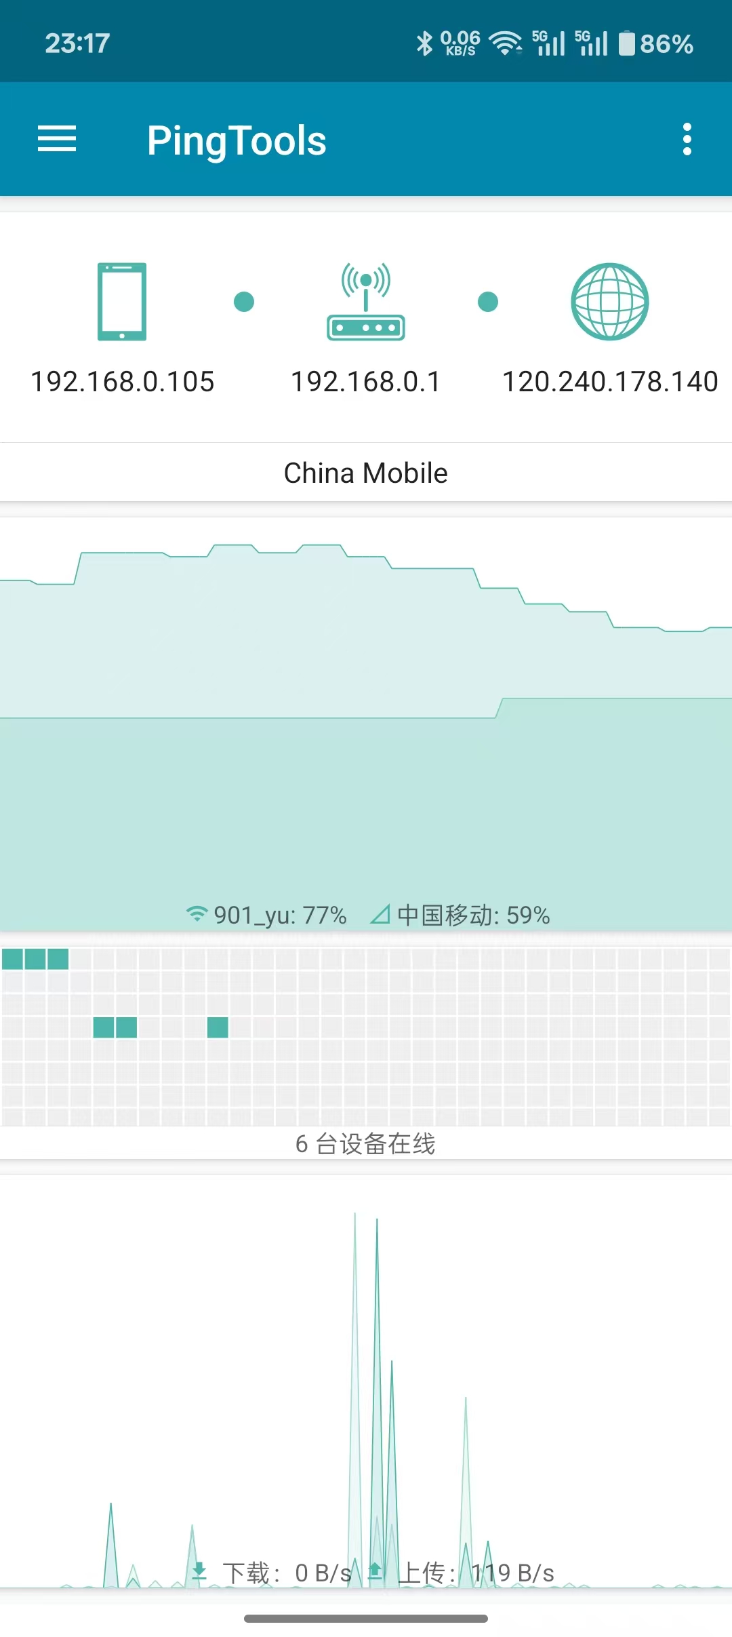
Task: Tap the internet globe icon
Action: (609, 301)
